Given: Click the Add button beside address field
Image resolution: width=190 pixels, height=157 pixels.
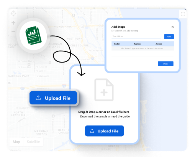Looking at the screenshot, I should coord(169,36).
